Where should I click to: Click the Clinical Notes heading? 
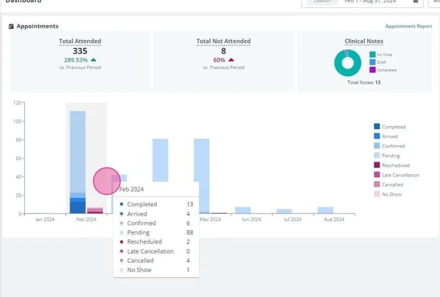[364, 41]
